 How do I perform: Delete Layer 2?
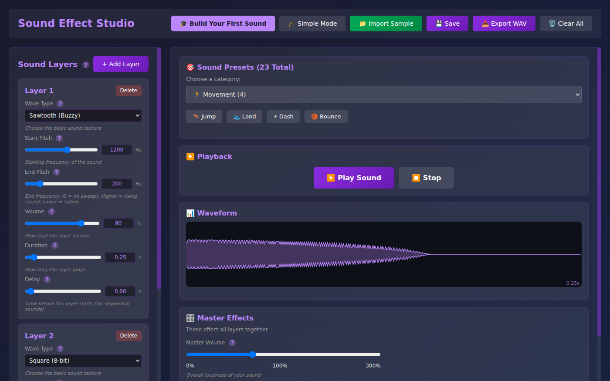click(x=129, y=336)
